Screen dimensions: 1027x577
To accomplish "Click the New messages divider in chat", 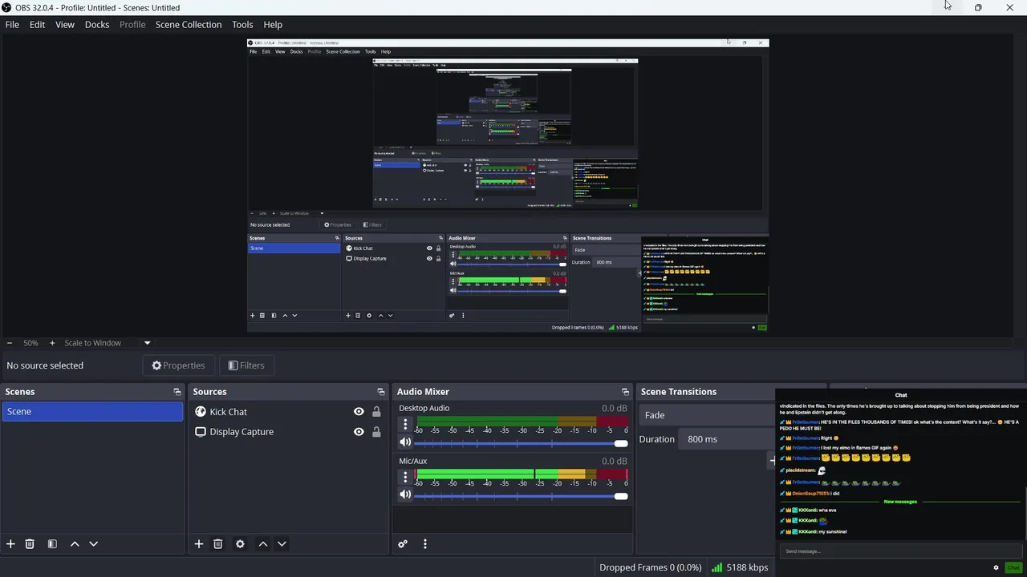I will pos(900,502).
